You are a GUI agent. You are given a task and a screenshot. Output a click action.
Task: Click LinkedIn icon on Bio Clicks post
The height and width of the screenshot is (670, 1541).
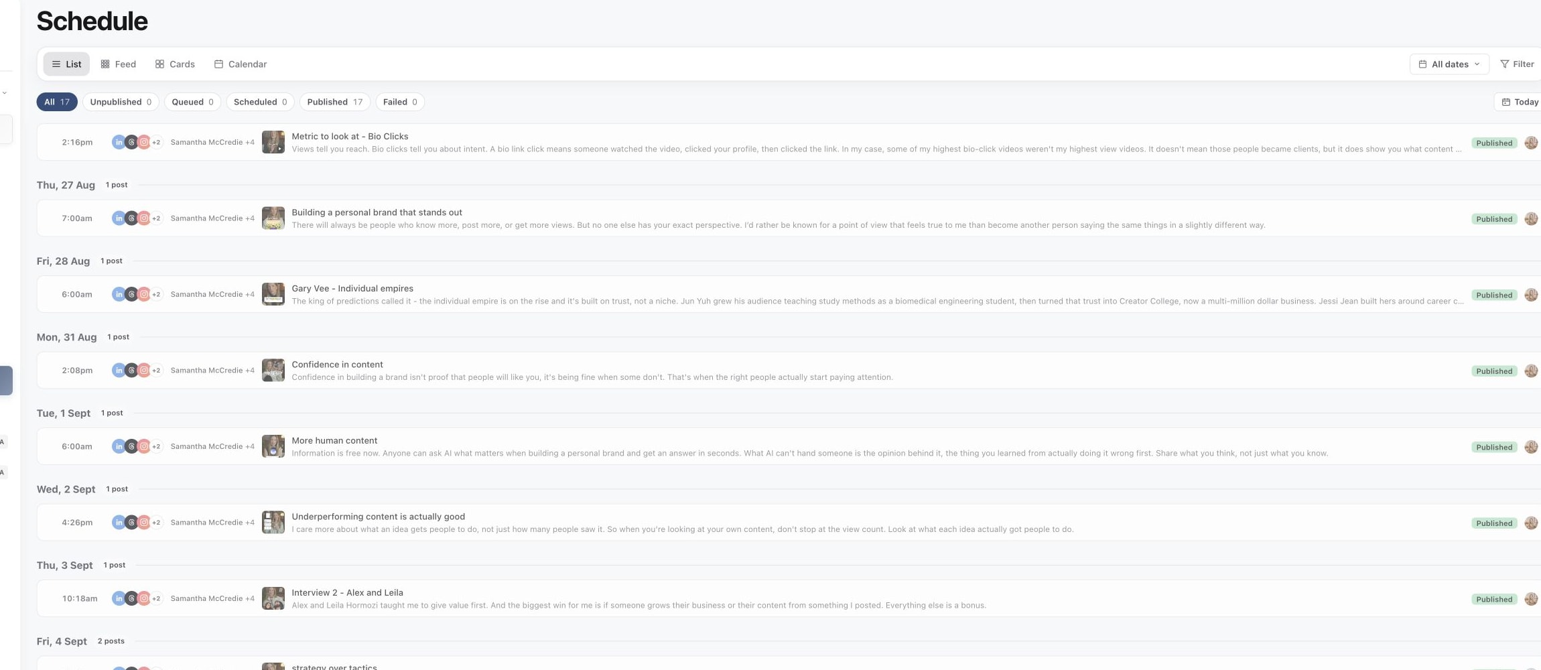coord(119,142)
